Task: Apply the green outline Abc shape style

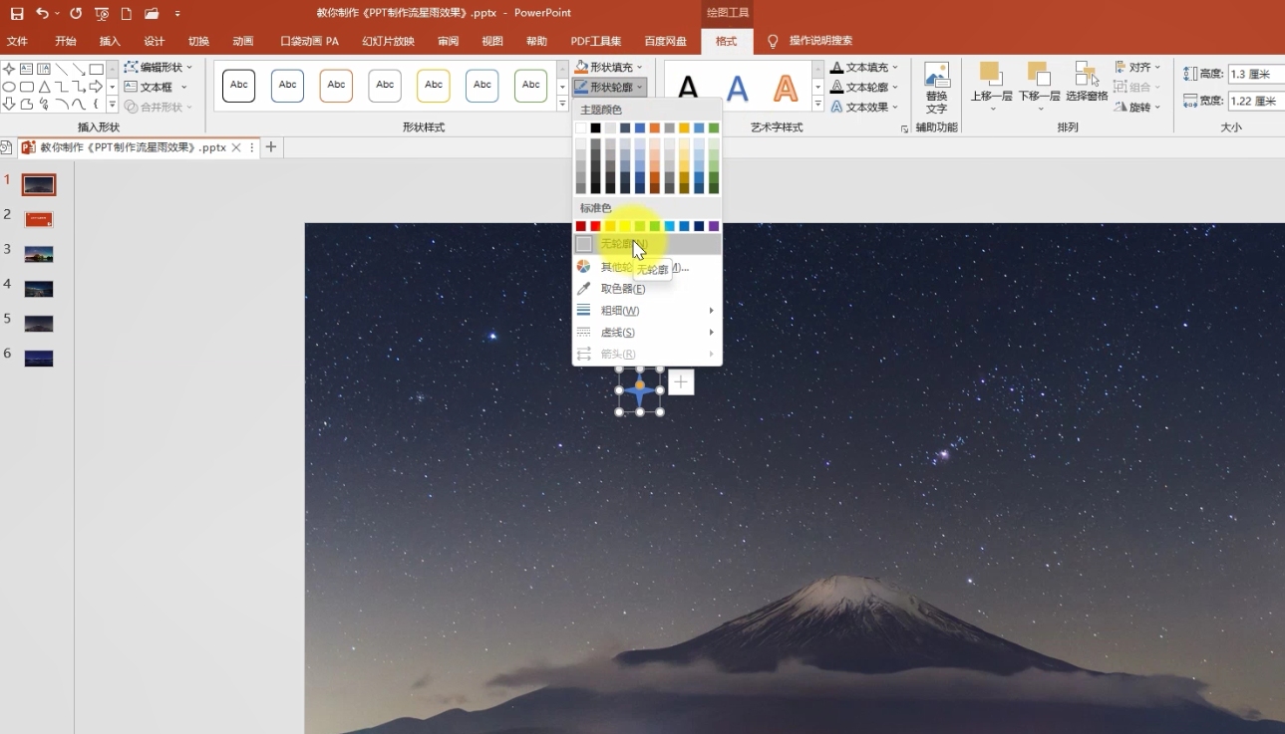Action: point(531,86)
